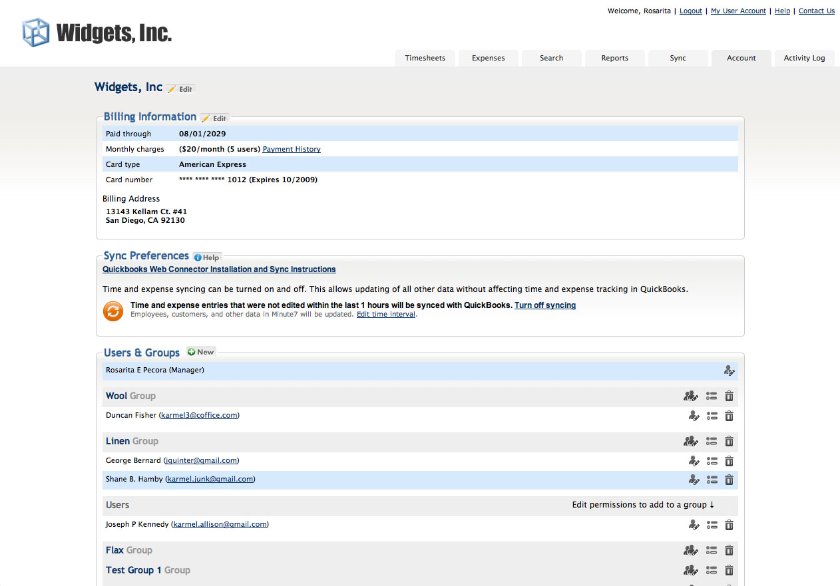The width and height of the screenshot is (840, 586).
Task: Click Edit time interval link
Action: pos(386,314)
